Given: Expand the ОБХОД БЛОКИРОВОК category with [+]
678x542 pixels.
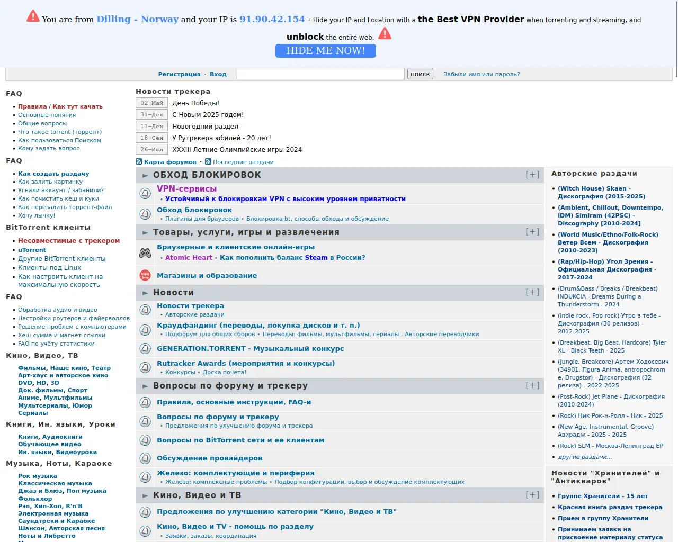Looking at the screenshot, I should point(532,175).
